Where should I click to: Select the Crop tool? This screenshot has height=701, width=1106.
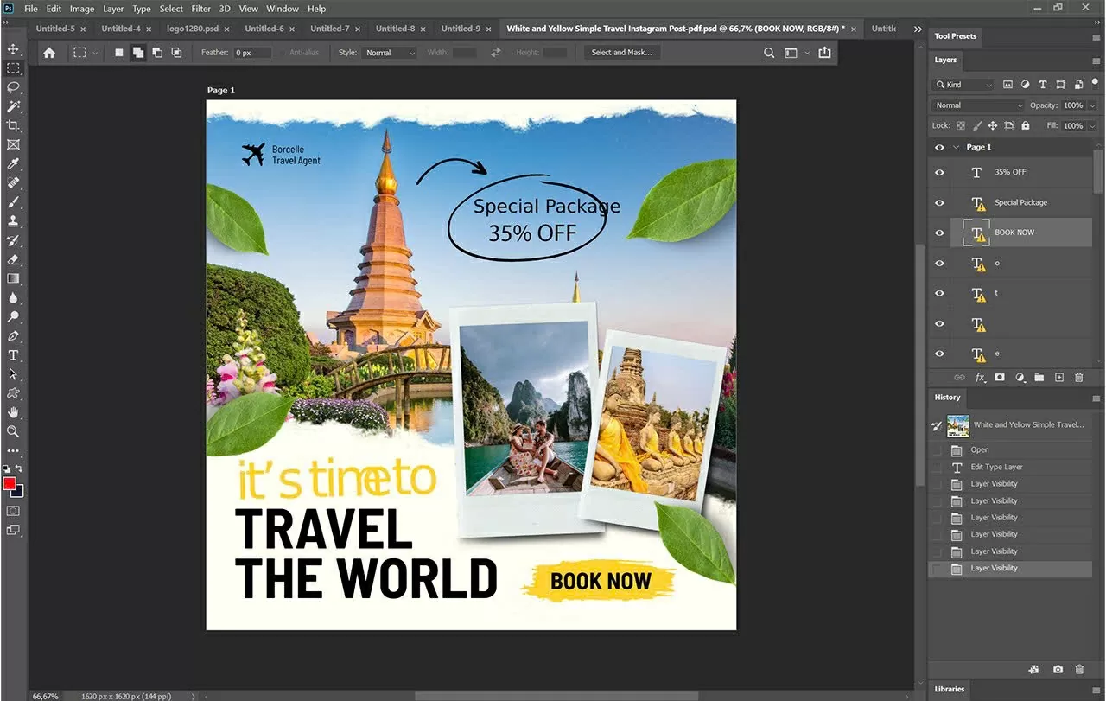[13, 125]
